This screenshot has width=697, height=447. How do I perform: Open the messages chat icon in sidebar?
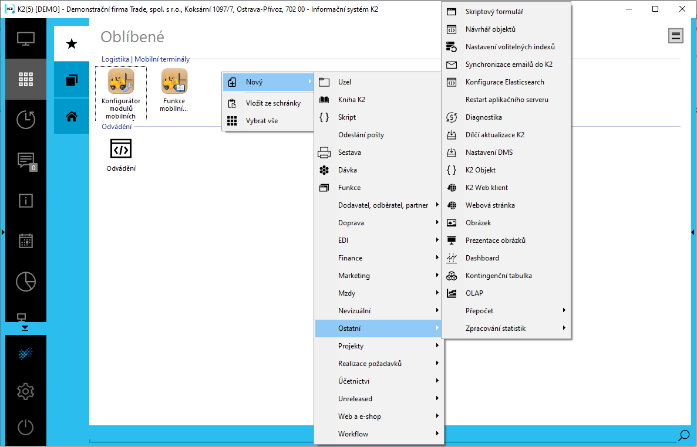click(26, 160)
